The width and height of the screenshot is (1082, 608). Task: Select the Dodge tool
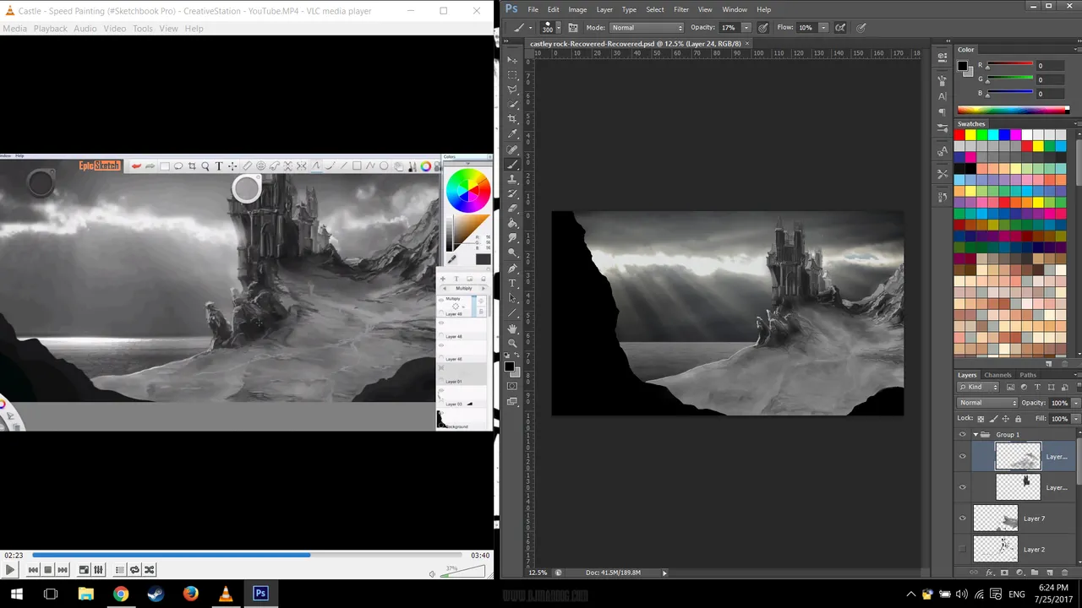[x=512, y=252]
